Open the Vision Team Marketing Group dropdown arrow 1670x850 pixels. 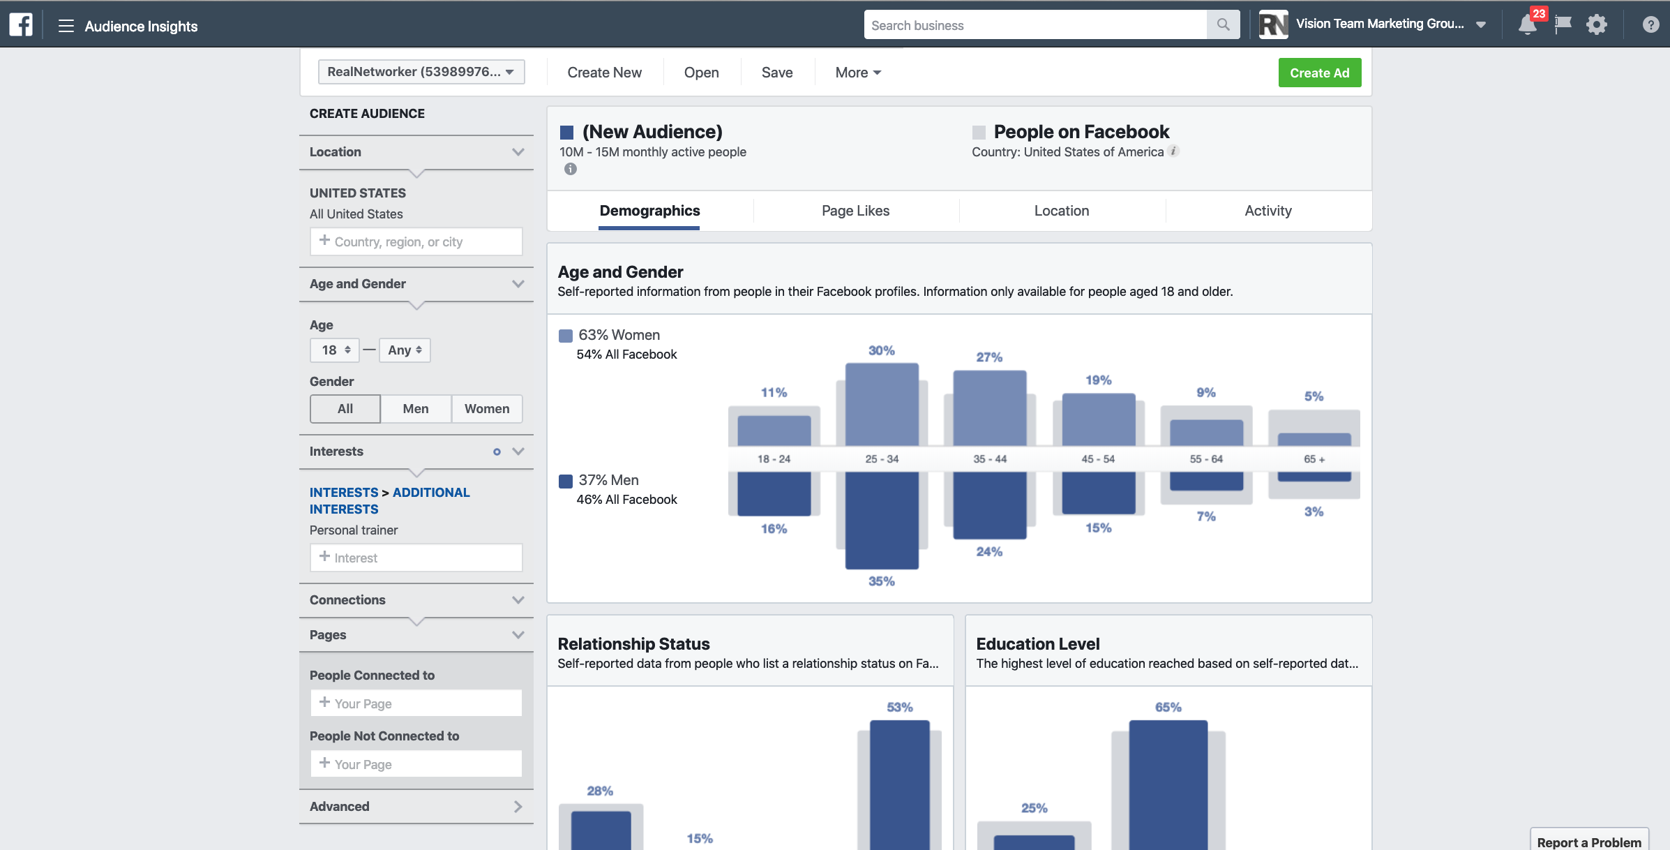[1481, 25]
